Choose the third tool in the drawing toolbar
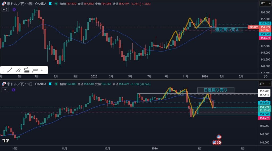Image resolution: width=272 pixels, height=151 pixels. click(x=26, y=70)
